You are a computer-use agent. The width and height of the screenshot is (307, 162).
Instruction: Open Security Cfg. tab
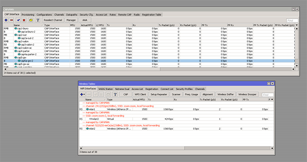point(86,15)
